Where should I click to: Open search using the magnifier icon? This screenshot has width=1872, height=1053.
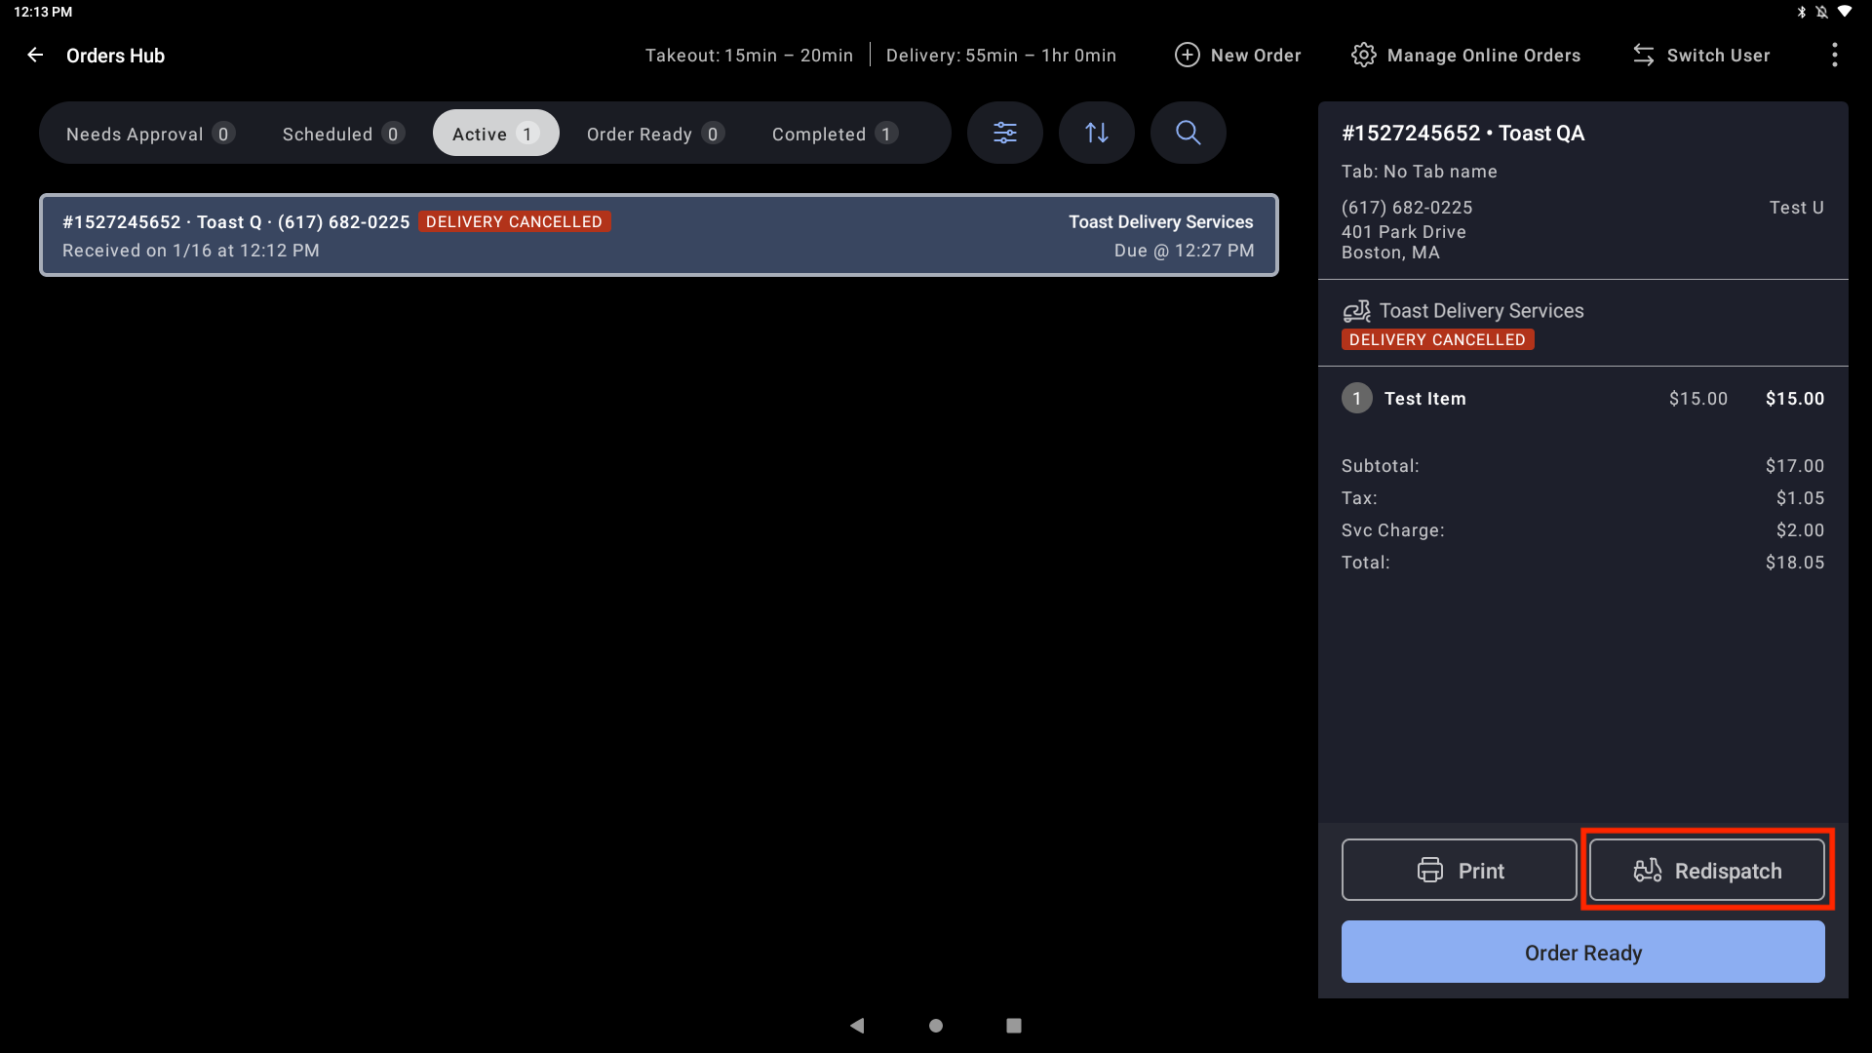pos(1188,133)
